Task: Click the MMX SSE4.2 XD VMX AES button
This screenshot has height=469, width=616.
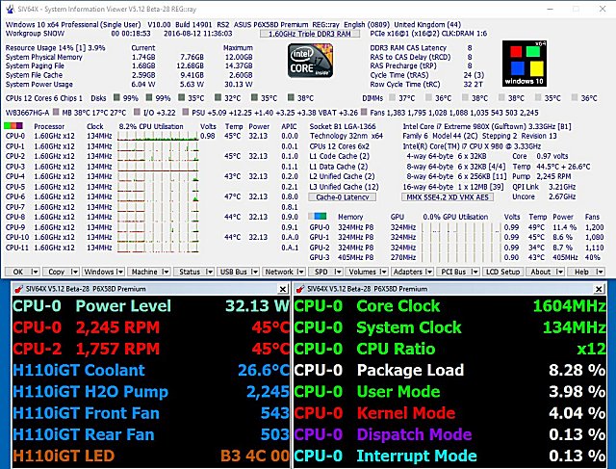Action: pos(448,197)
